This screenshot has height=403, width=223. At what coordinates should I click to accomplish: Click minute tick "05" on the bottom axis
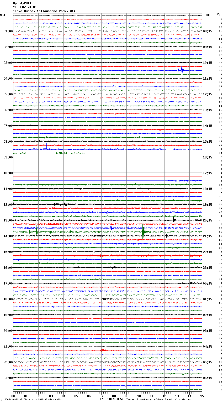76,396
